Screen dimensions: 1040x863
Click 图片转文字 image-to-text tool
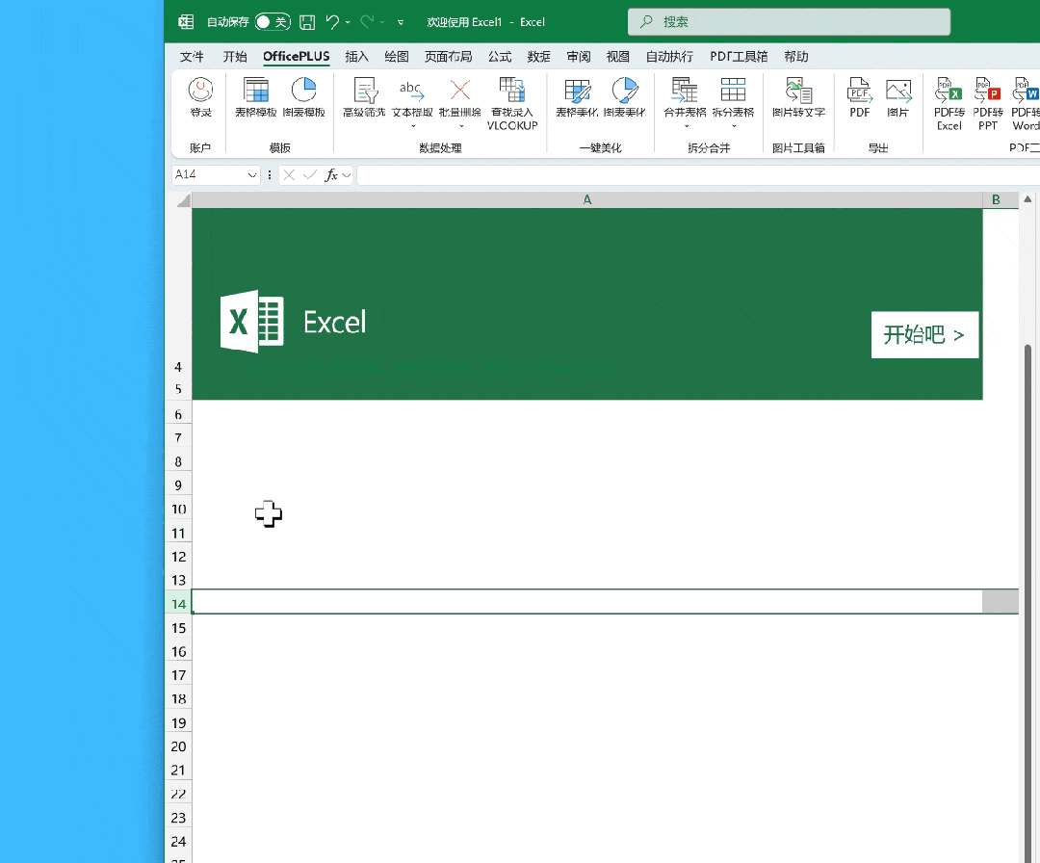click(798, 98)
